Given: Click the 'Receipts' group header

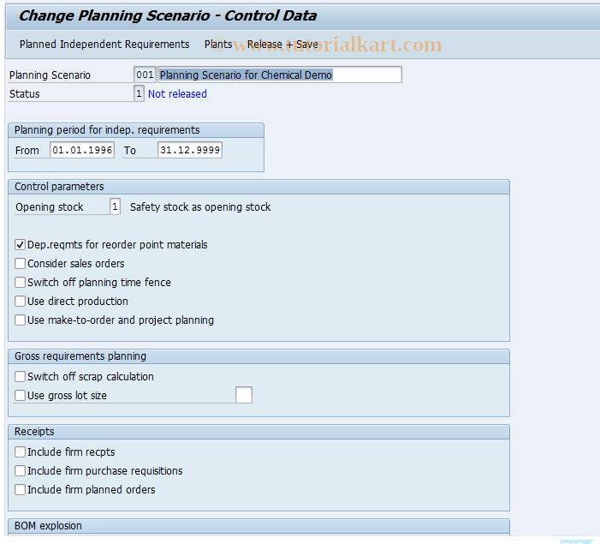Looking at the screenshot, I should 258,432.
